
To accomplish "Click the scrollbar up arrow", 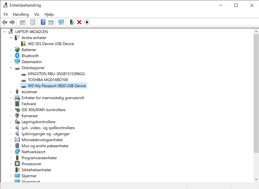I will tap(256, 31).
